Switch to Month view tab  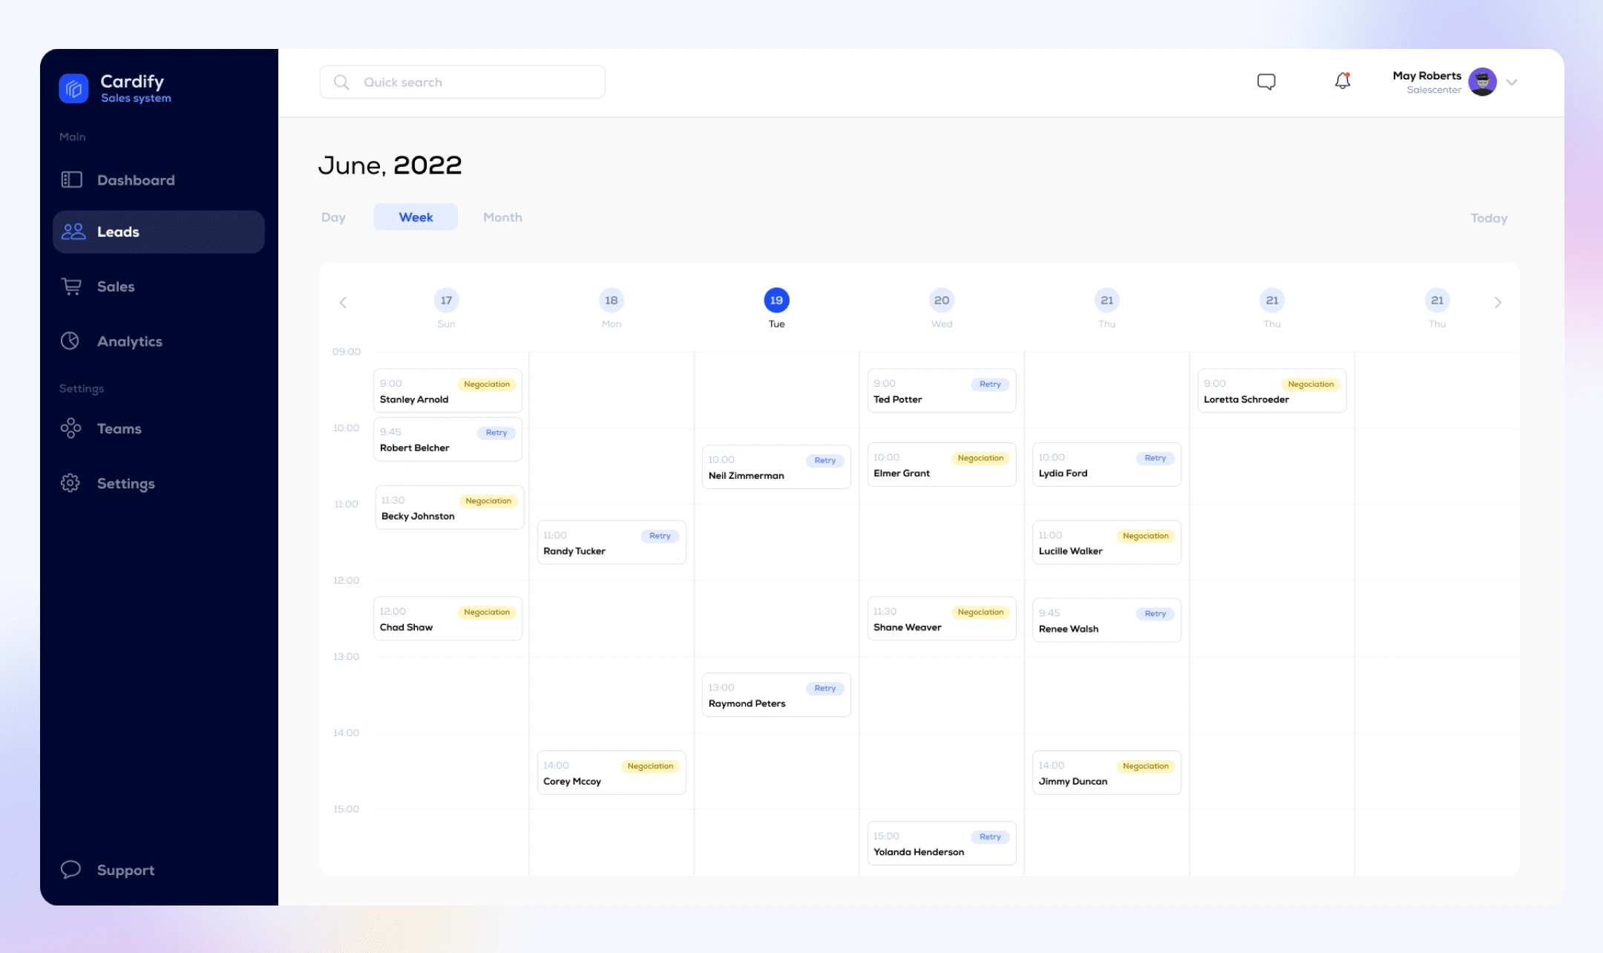pyautogui.click(x=502, y=217)
